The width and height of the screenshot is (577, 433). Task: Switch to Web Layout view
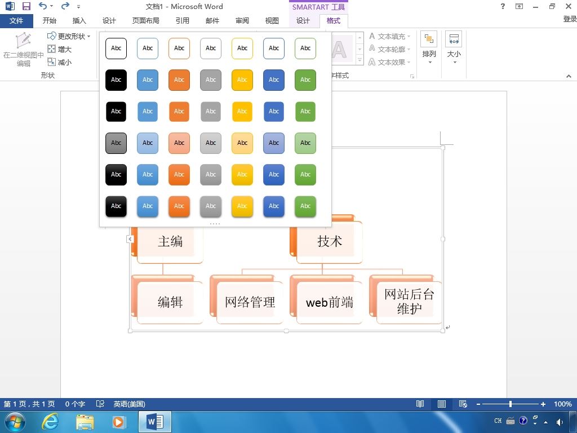(463, 404)
